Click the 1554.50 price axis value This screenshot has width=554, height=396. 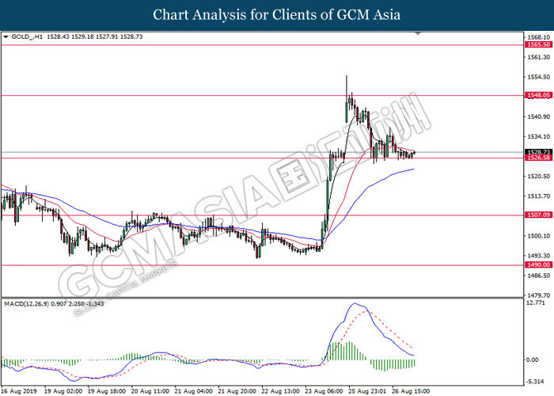(x=538, y=77)
